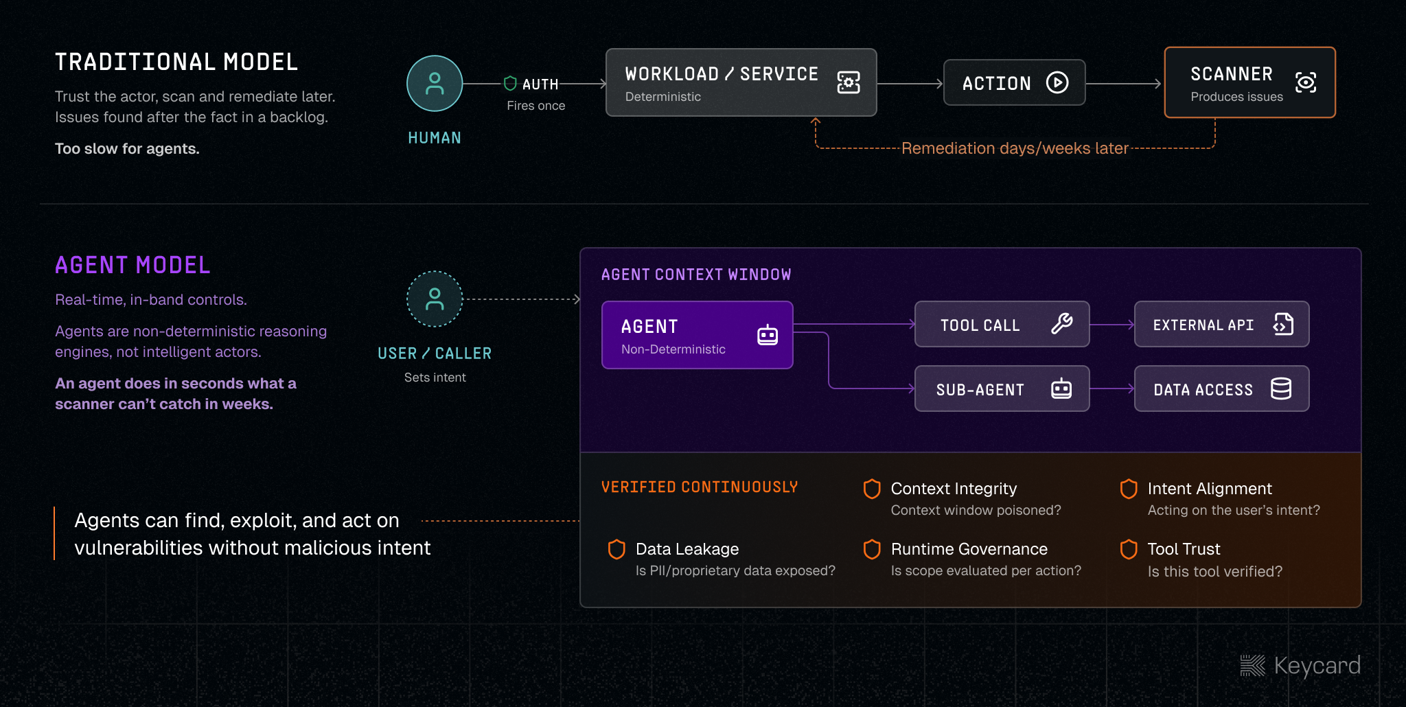Click the shield icon beside Intent Alignment
The image size is (1406, 707).
(x=1129, y=489)
